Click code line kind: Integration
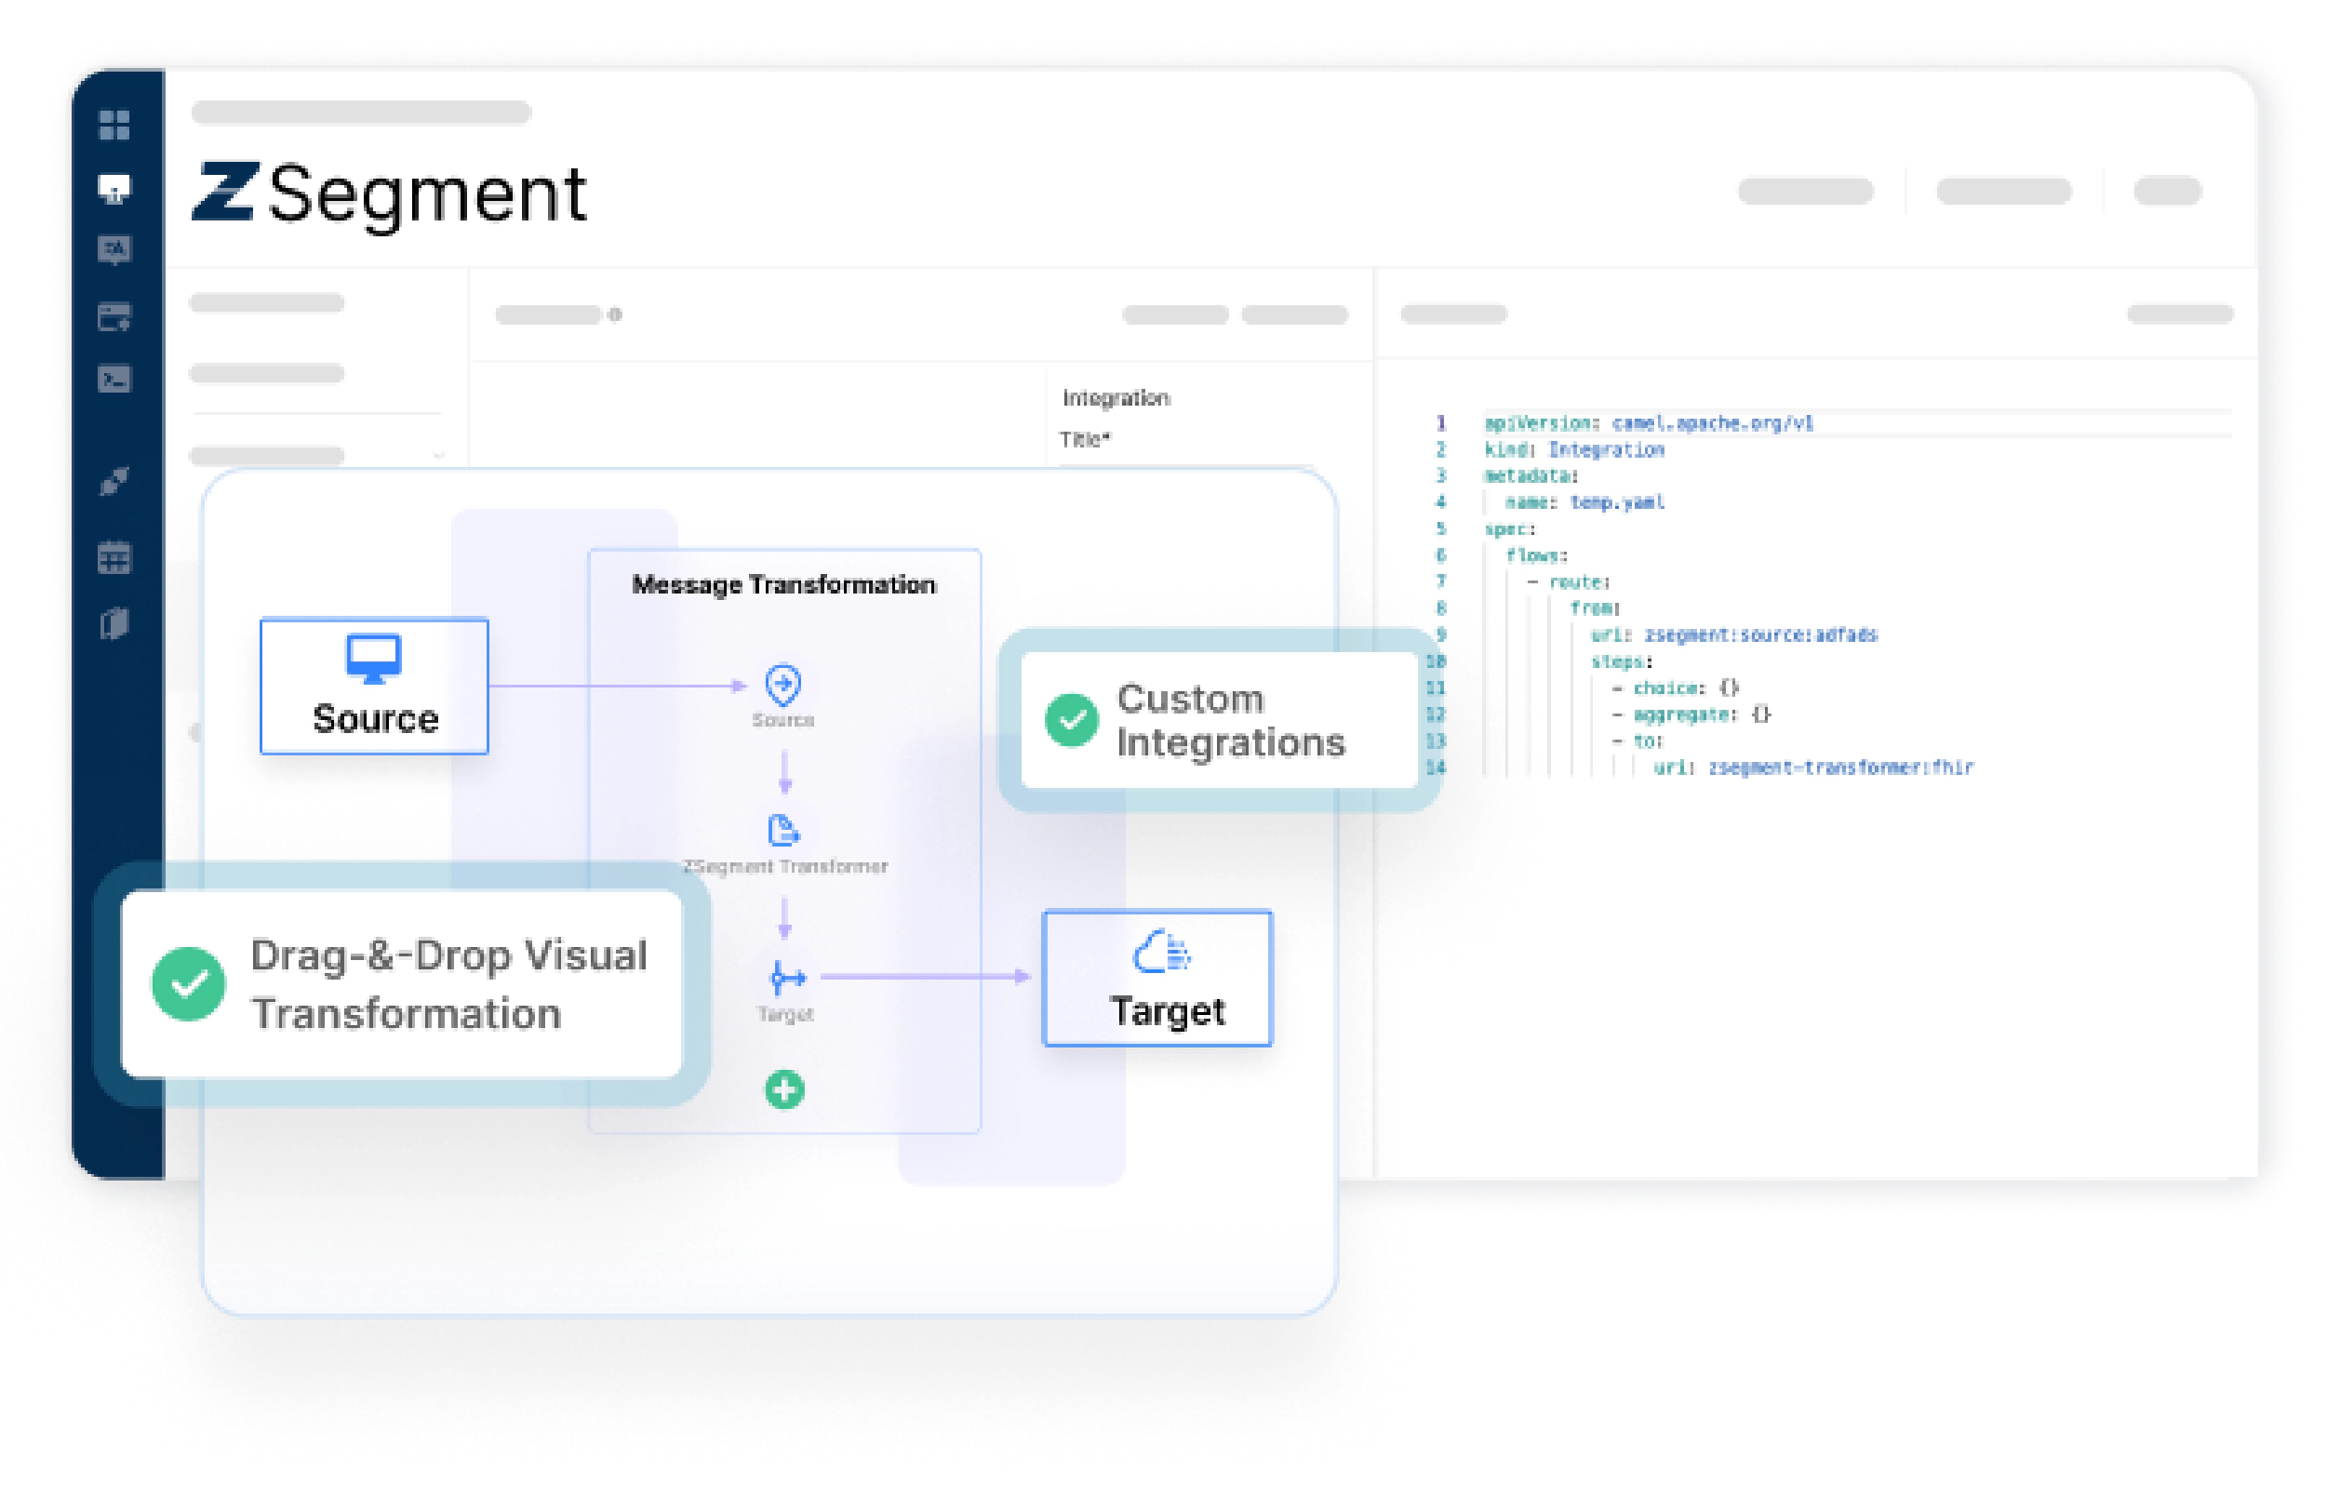Viewport: 2326px width, 1508px height. point(1574,449)
